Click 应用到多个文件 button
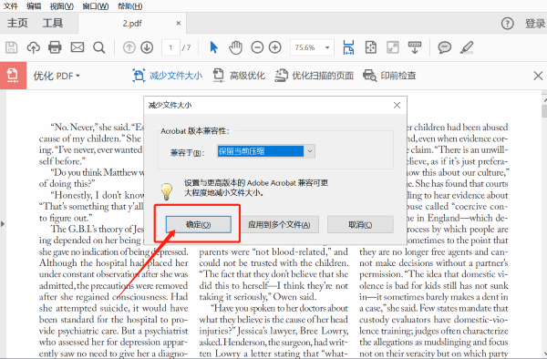 point(279,224)
